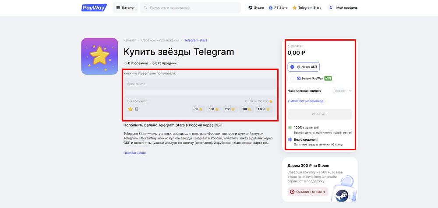Image resolution: width=438 pixels, height=208 pixels.
Task: Click the Steam astronaut promo image
Action: coord(343,189)
